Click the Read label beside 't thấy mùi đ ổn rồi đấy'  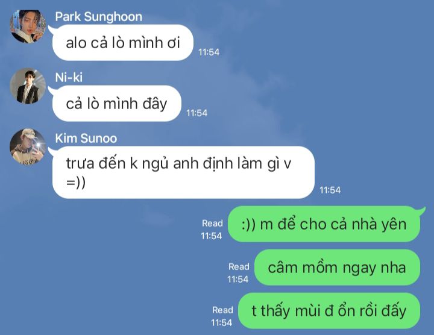pyautogui.click(x=222, y=310)
